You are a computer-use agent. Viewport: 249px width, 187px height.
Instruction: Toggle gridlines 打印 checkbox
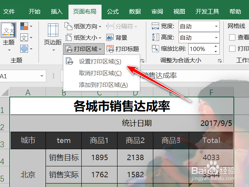[x=232, y=49]
